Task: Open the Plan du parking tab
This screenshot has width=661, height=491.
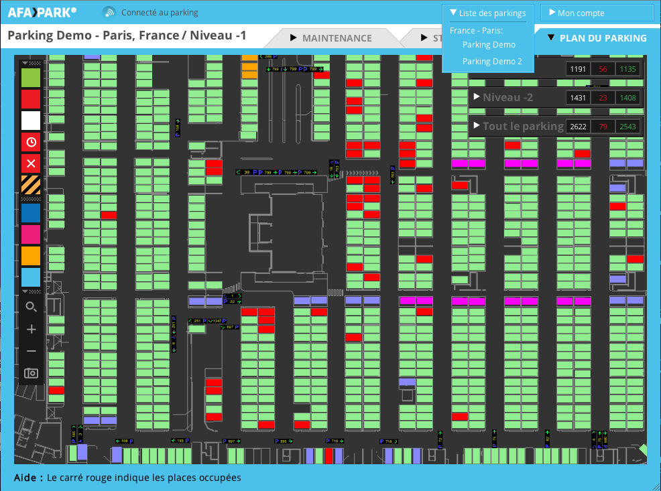Action: [x=597, y=38]
